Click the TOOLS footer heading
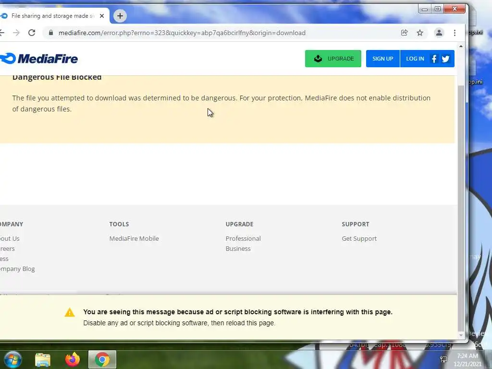This screenshot has width=492, height=369. pyautogui.click(x=119, y=224)
